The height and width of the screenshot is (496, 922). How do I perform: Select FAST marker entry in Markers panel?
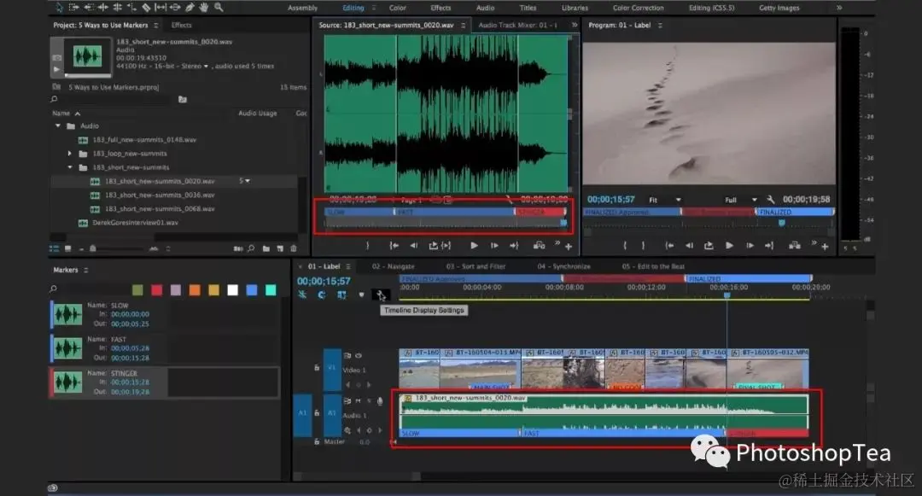[165, 348]
